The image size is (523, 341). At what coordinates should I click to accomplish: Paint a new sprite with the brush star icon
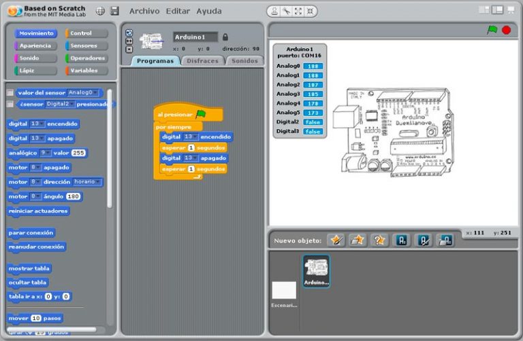click(x=336, y=240)
